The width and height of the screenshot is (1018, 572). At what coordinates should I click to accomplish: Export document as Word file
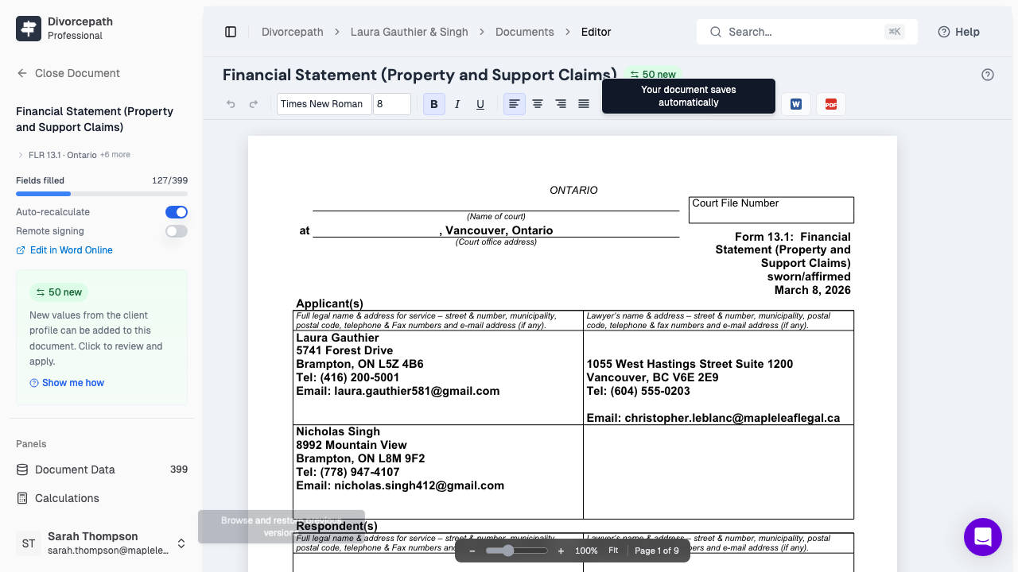click(796, 104)
